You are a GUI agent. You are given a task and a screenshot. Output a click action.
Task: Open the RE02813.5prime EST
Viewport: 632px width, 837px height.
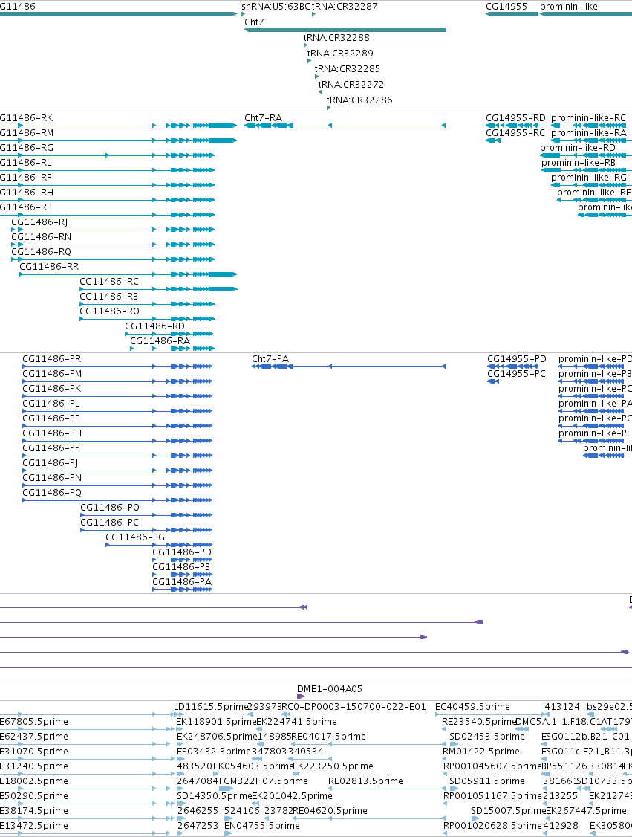[365, 781]
